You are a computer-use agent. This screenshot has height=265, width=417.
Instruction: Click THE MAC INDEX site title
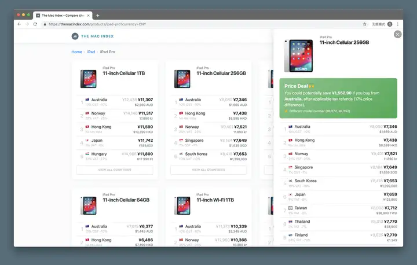click(97, 36)
